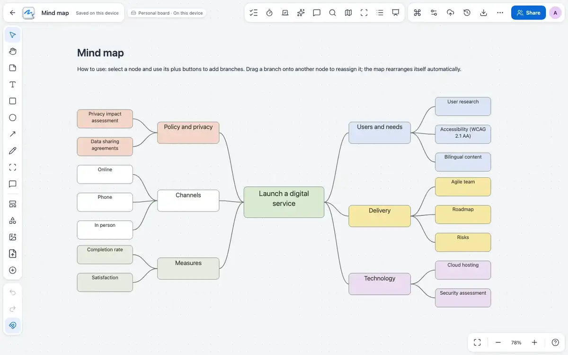Open the keyboard shortcuts command icon
The width and height of the screenshot is (568, 355).
tap(417, 13)
